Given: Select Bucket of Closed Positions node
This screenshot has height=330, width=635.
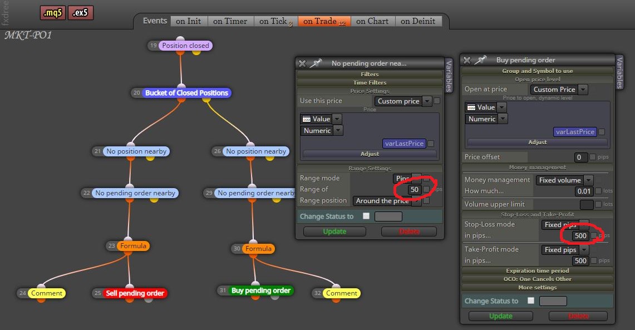Looking at the screenshot, I should (x=186, y=93).
